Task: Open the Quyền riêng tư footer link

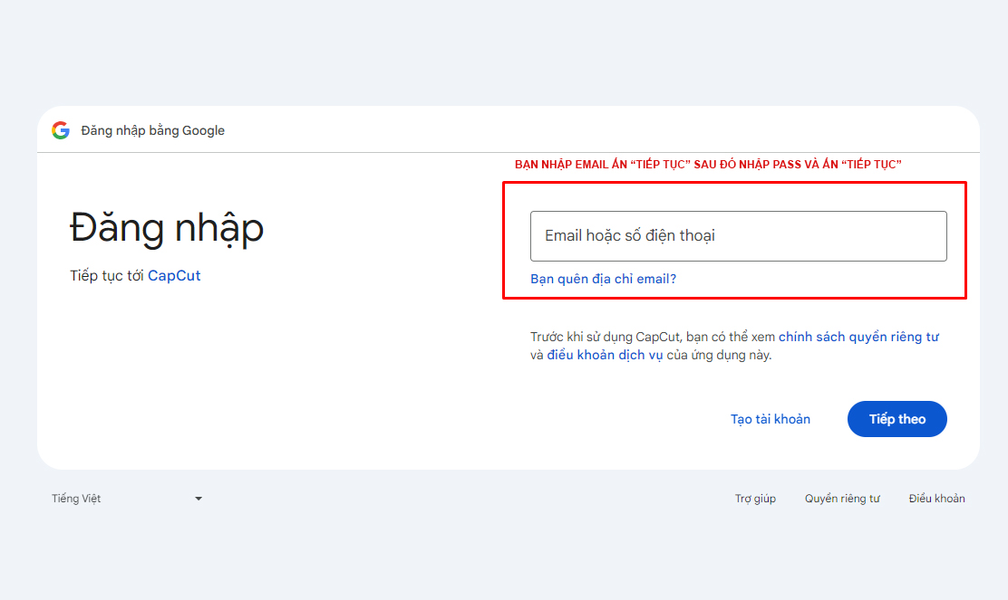Action: point(842,499)
